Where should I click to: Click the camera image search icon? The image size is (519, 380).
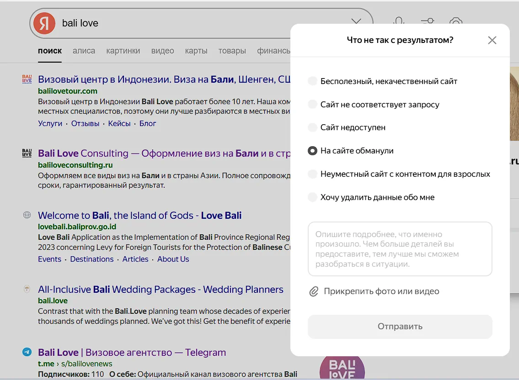[x=456, y=21]
